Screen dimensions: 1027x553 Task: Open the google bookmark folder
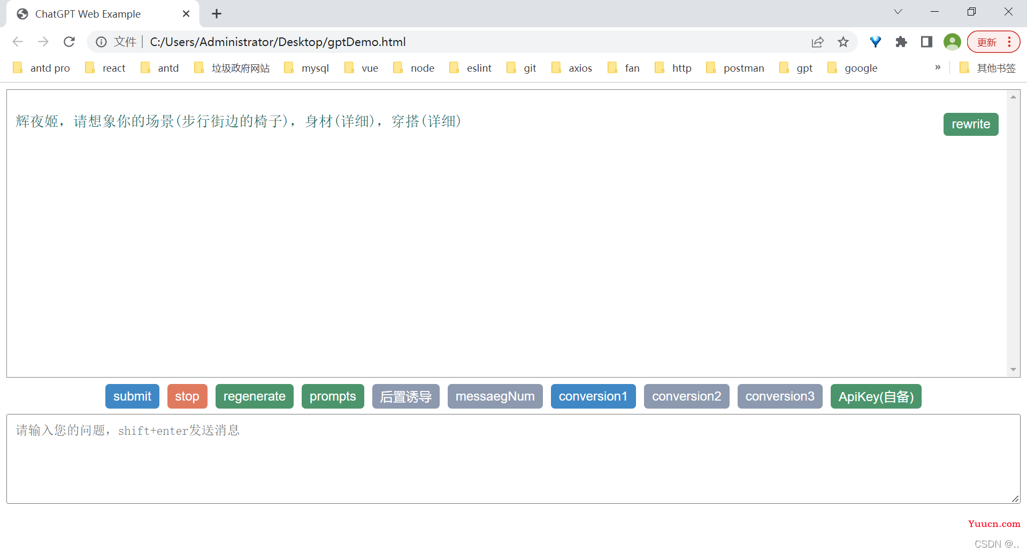(853, 68)
